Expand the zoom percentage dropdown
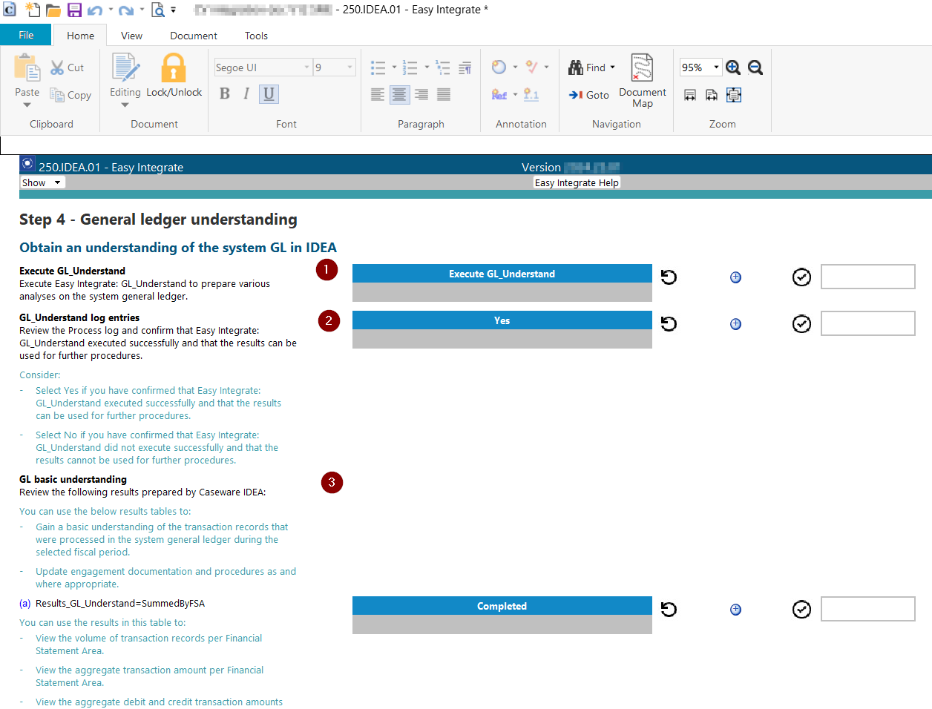Image resolution: width=932 pixels, height=709 pixels. [x=716, y=67]
